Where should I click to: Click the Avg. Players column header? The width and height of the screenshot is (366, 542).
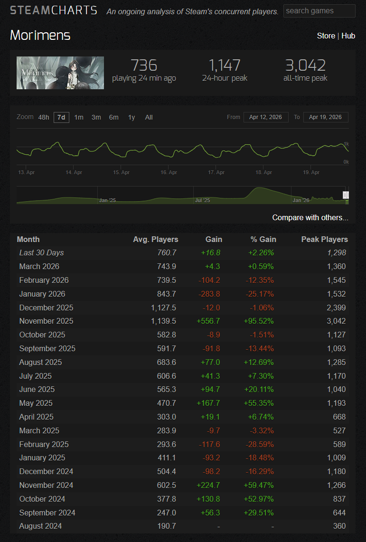click(x=156, y=239)
